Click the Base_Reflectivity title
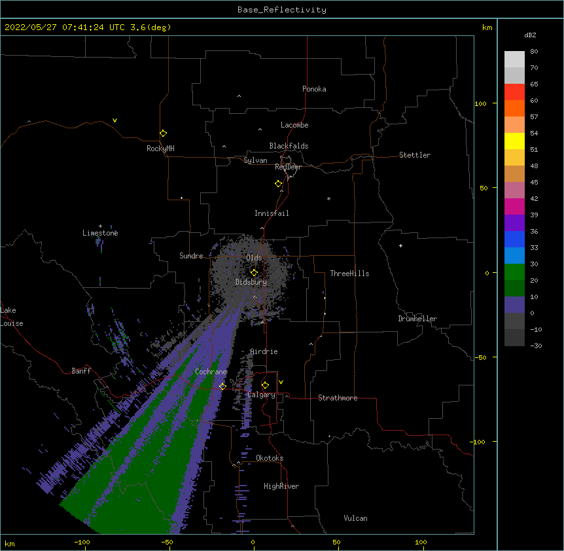The height and width of the screenshot is (551, 564). (x=282, y=10)
